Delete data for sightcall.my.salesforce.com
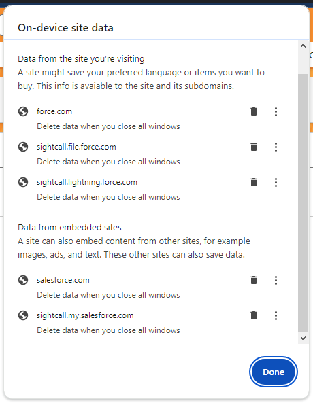313x403 pixels. [254, 315]
